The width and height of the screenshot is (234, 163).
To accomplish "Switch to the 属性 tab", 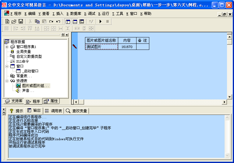I will click(x=51, y=101).
